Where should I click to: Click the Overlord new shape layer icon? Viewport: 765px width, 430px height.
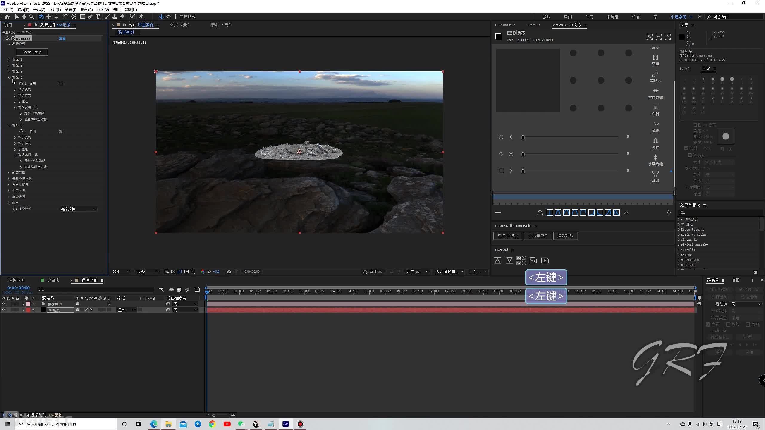(x=545, y=260)
